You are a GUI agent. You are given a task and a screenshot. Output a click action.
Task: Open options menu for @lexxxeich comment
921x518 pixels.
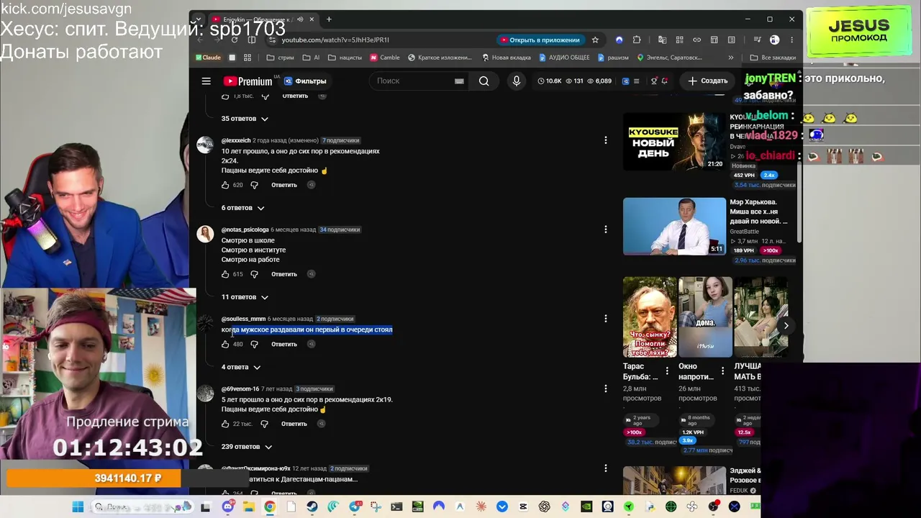(606, 140)
